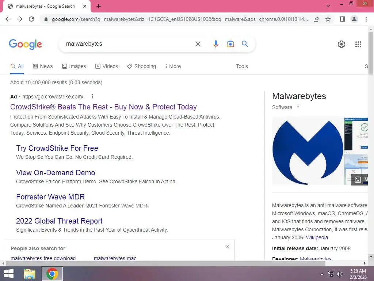Click the vertical page scrollbar
Viewport: 374px width, 281px height.
coord(371,54)
